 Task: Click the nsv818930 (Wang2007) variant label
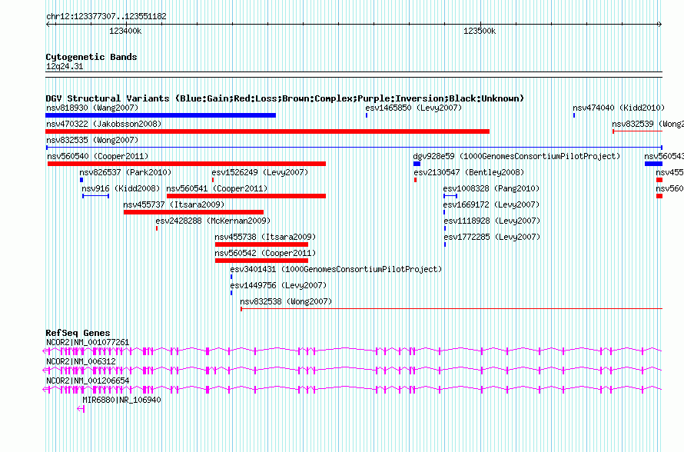(92, 108)
